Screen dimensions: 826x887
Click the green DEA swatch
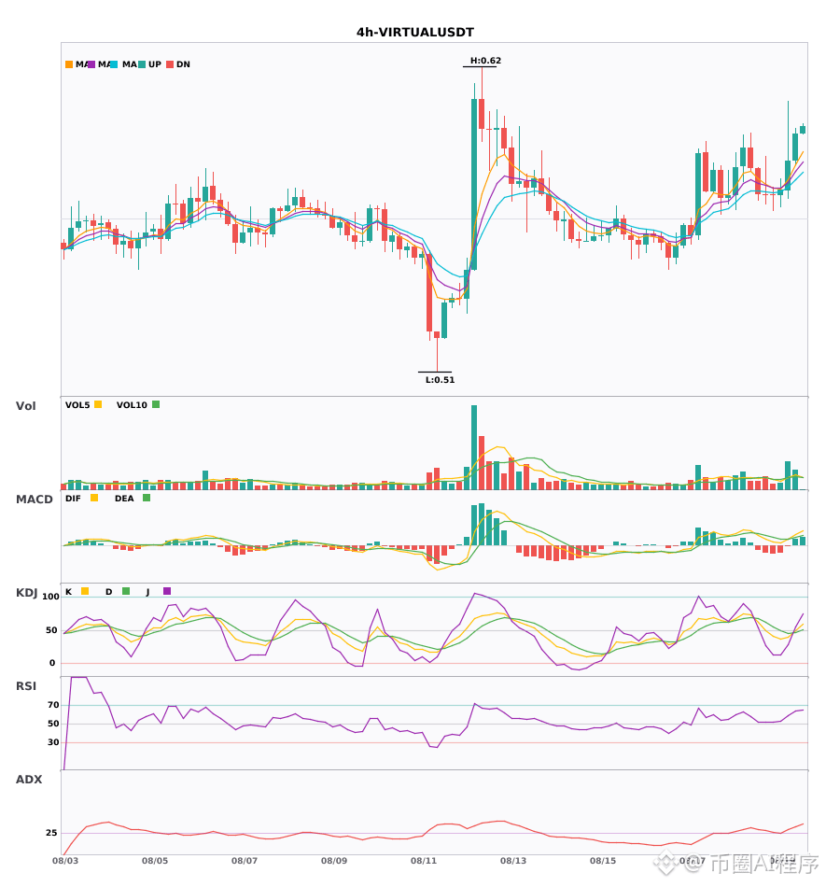point(147,498)
